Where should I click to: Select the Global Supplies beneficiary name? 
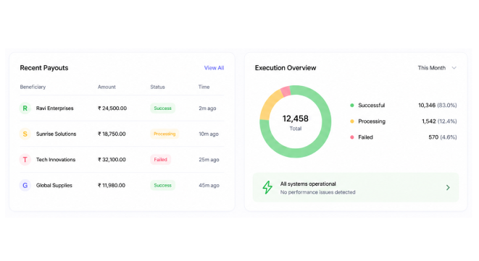click(54, 185)
